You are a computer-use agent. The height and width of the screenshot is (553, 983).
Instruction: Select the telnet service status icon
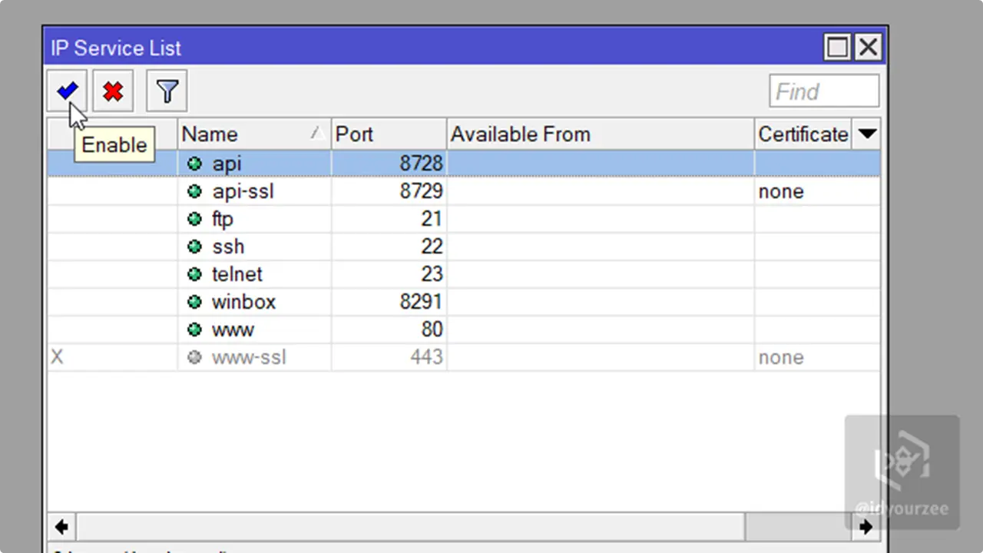(x=194, y=274)
